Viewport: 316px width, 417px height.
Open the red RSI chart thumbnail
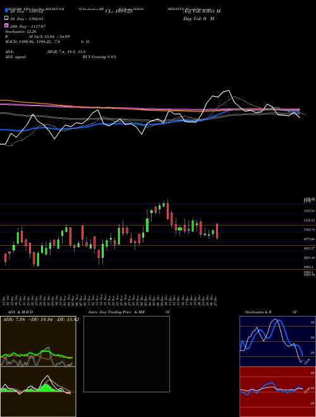(x=277, y=392)
